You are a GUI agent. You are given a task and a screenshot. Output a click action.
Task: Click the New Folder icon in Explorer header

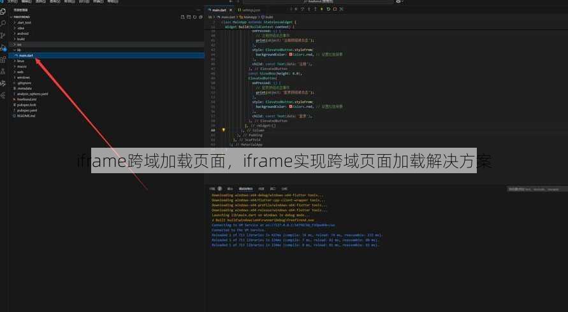(189, 17)
